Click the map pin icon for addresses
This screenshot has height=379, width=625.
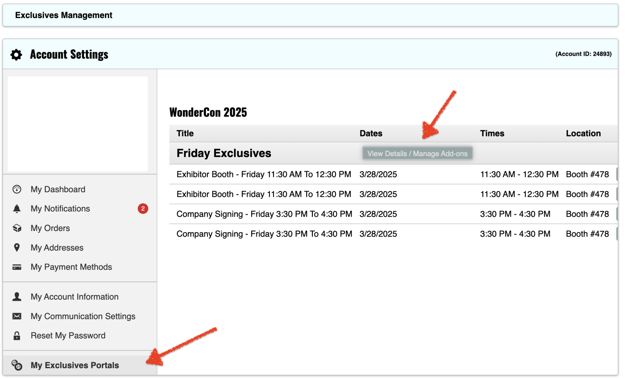[17, 247]
